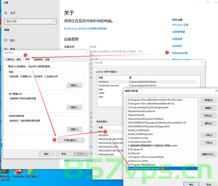Viewport: 218px width, 186px height.
Task: Select the Python38-32\Scripts\ path entry
Action: coord(162,100)
